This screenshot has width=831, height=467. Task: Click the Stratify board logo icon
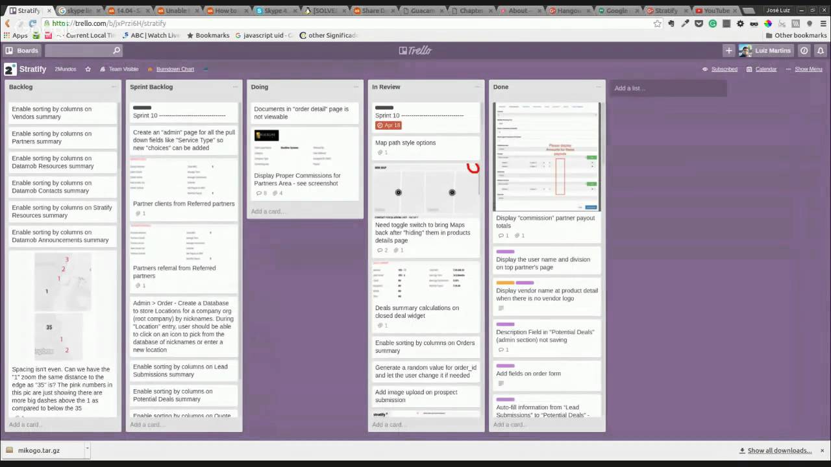coord(10,69)
